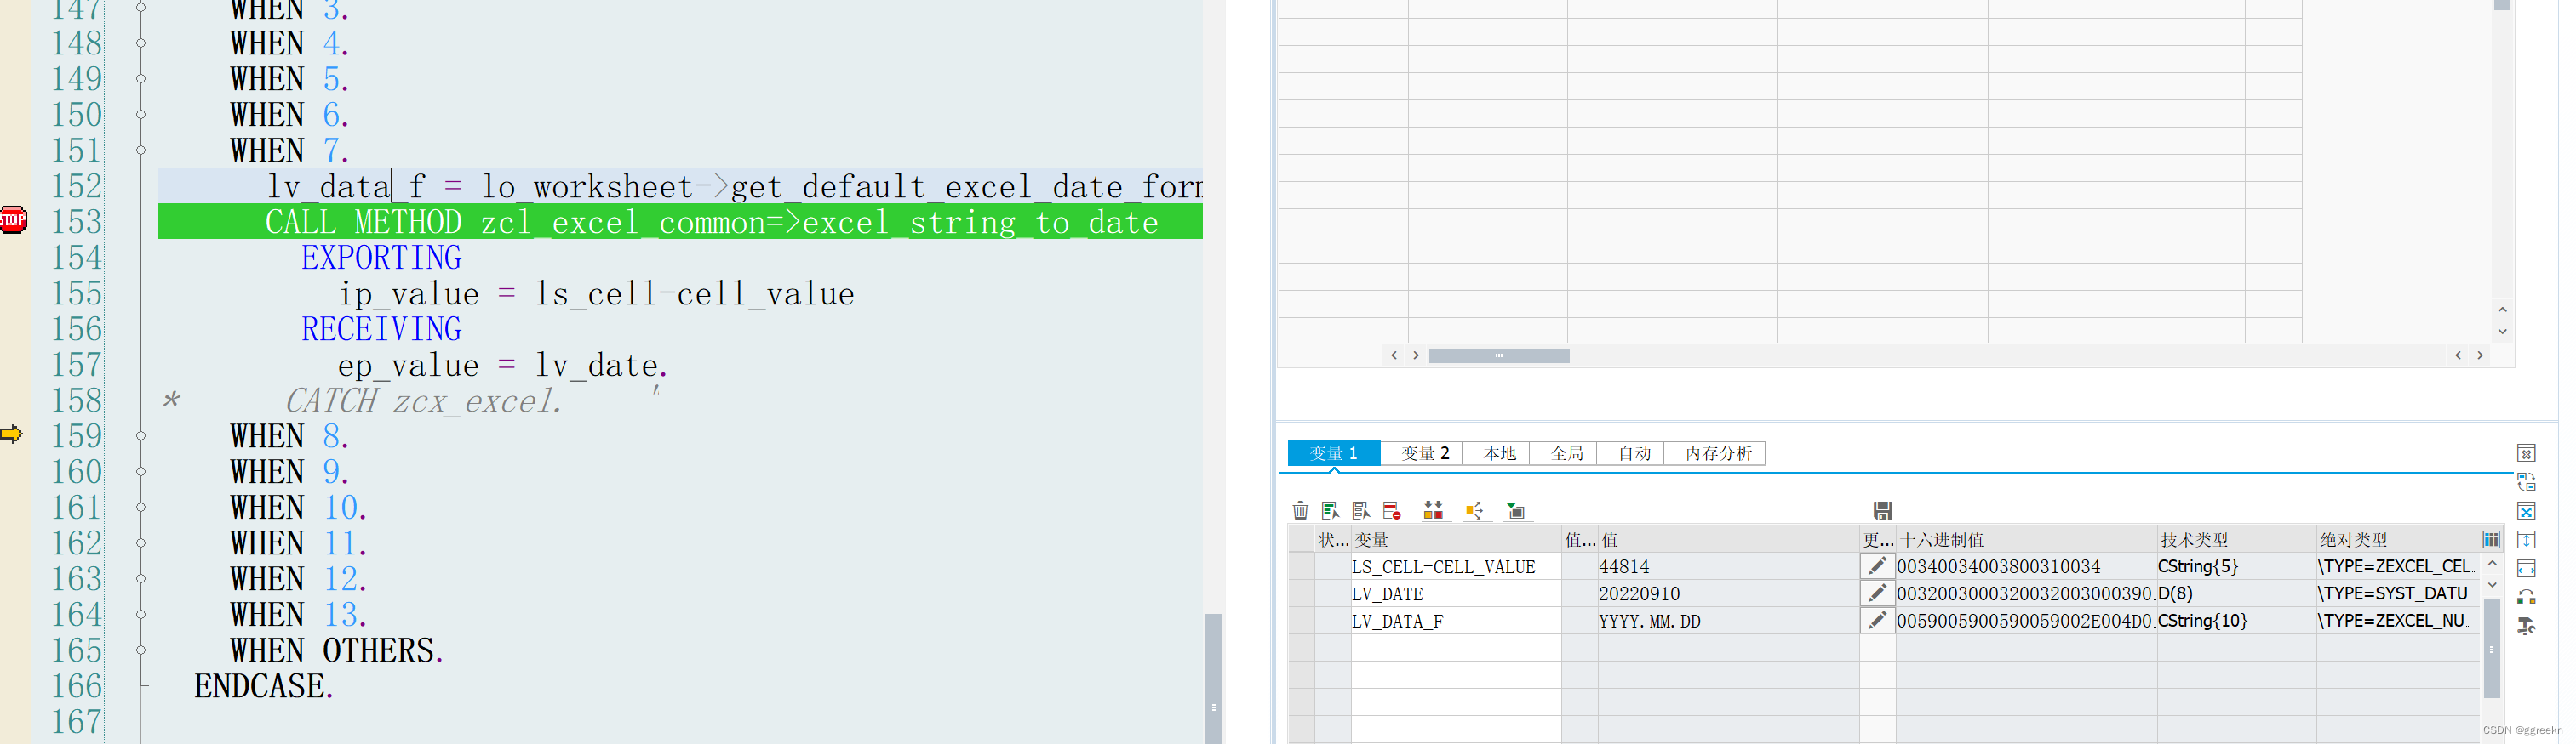The height and width of the screenshot is (744, 2576).
Task: Collapse the WHEN 8 block at line 159
Action: 141,435
